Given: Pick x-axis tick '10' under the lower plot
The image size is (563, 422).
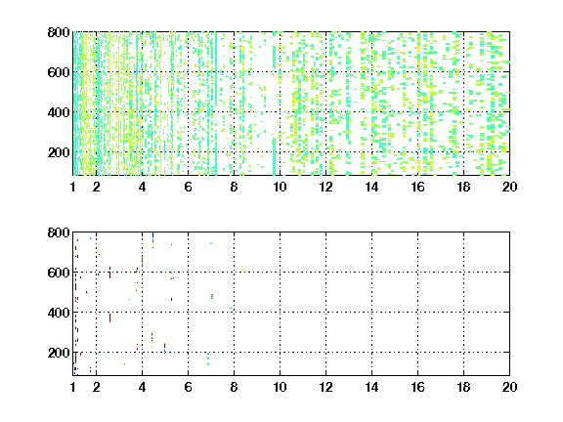Looking at the screenshot, I should (280, 387).
